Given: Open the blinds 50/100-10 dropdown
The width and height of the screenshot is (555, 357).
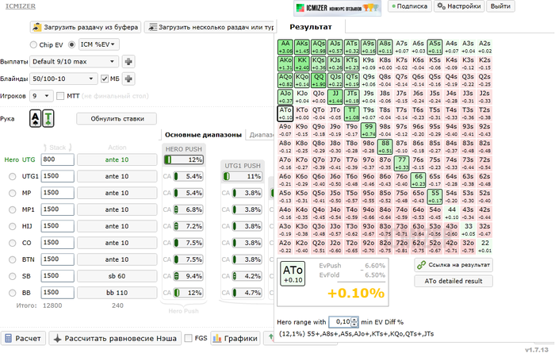Looking at the screenshot, I should coord(63,79).
